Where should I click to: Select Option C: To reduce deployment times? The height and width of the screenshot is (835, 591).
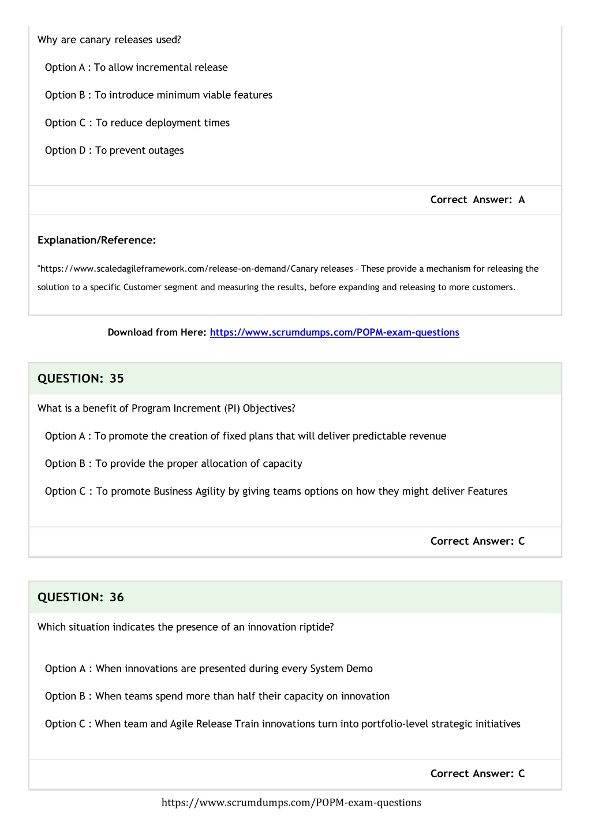click(x=137, y=123)
